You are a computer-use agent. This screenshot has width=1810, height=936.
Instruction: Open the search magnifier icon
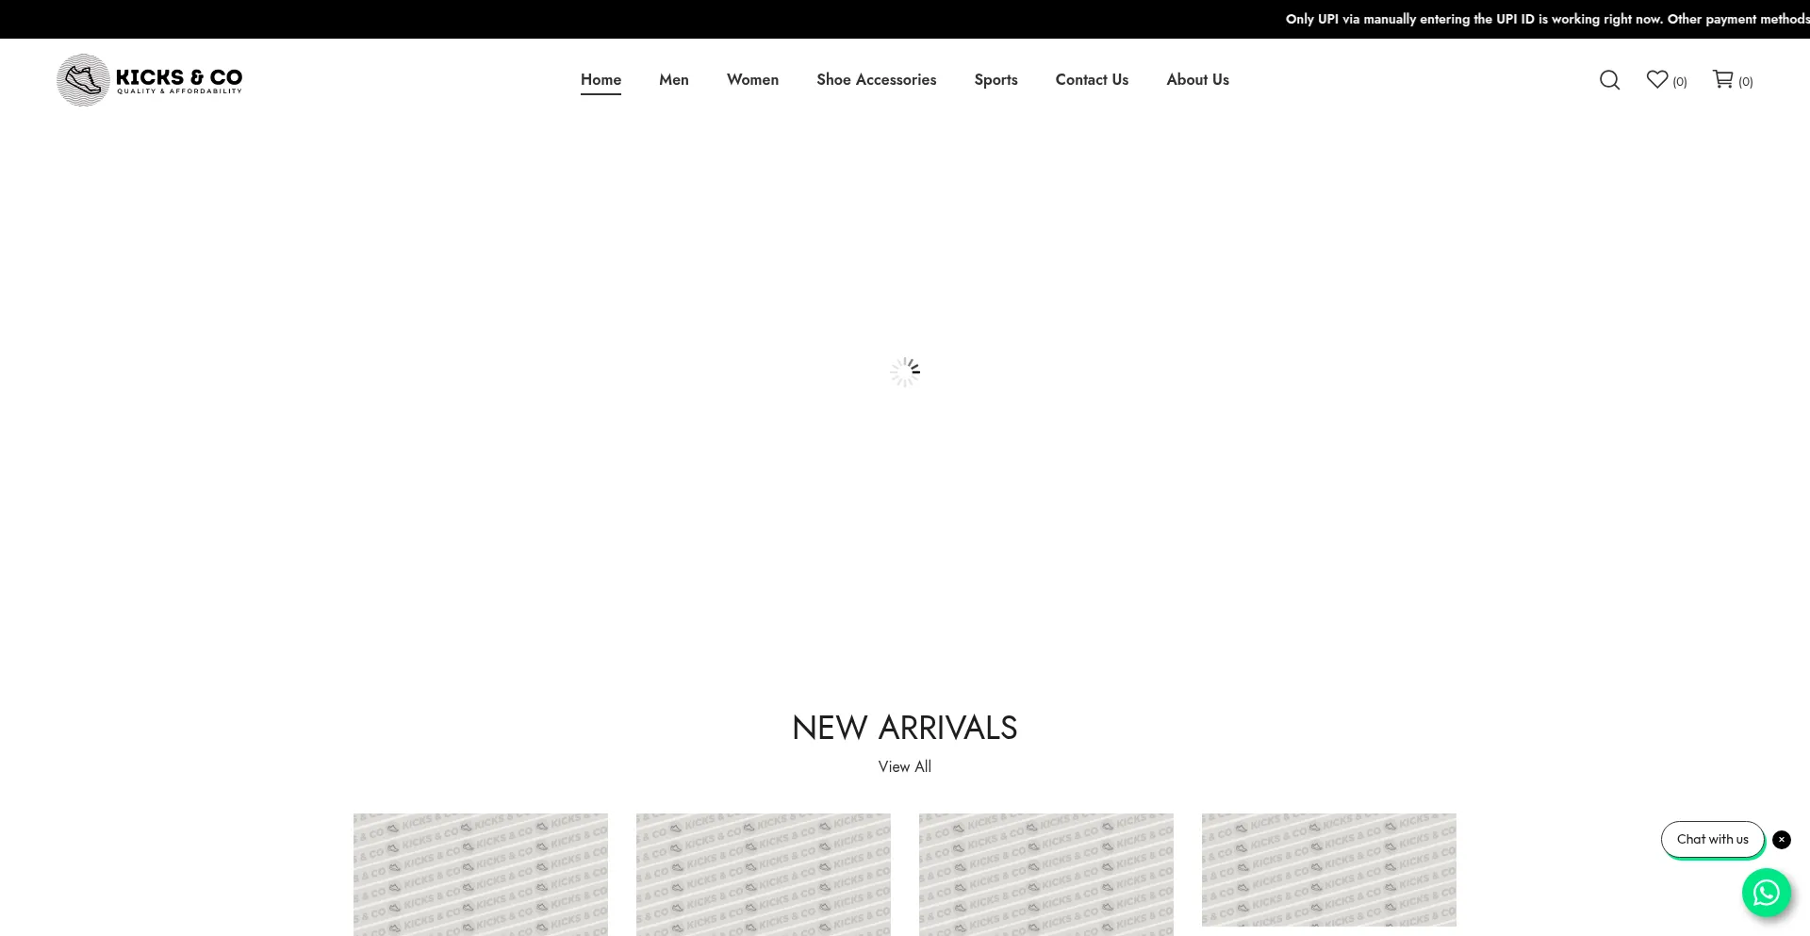coord(1609,80)
